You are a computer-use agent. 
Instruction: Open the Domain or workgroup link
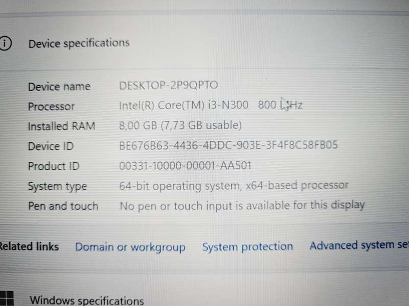tap(130, 247)
